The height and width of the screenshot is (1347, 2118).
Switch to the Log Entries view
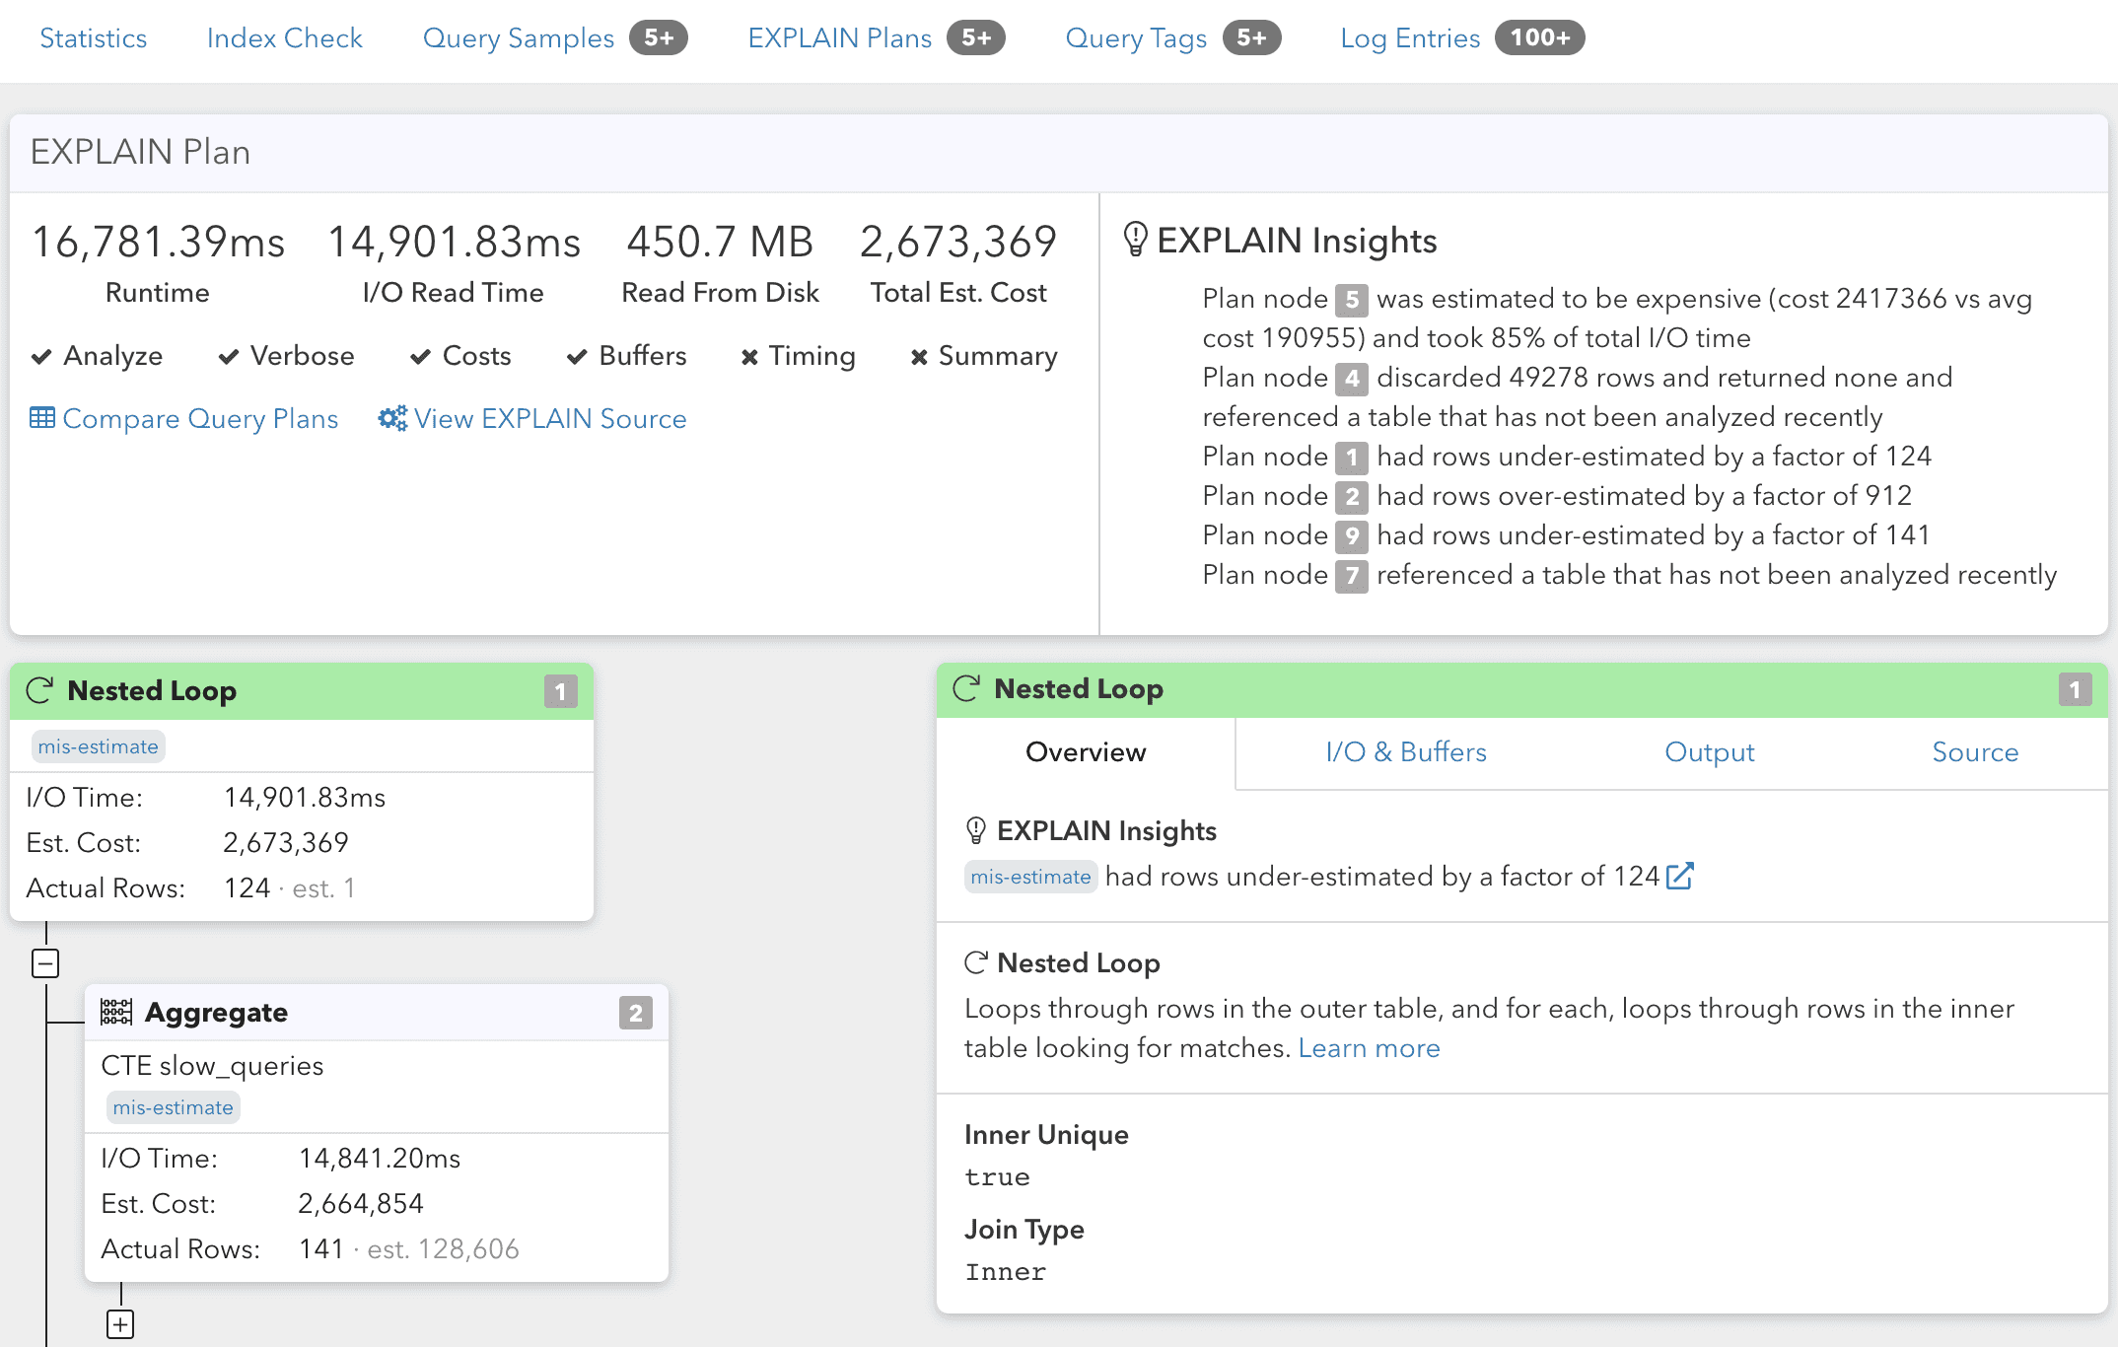point(1409,37)
